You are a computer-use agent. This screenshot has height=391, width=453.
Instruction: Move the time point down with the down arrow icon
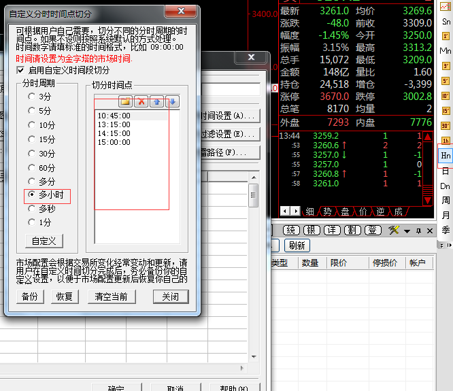(x=172, y=102)
